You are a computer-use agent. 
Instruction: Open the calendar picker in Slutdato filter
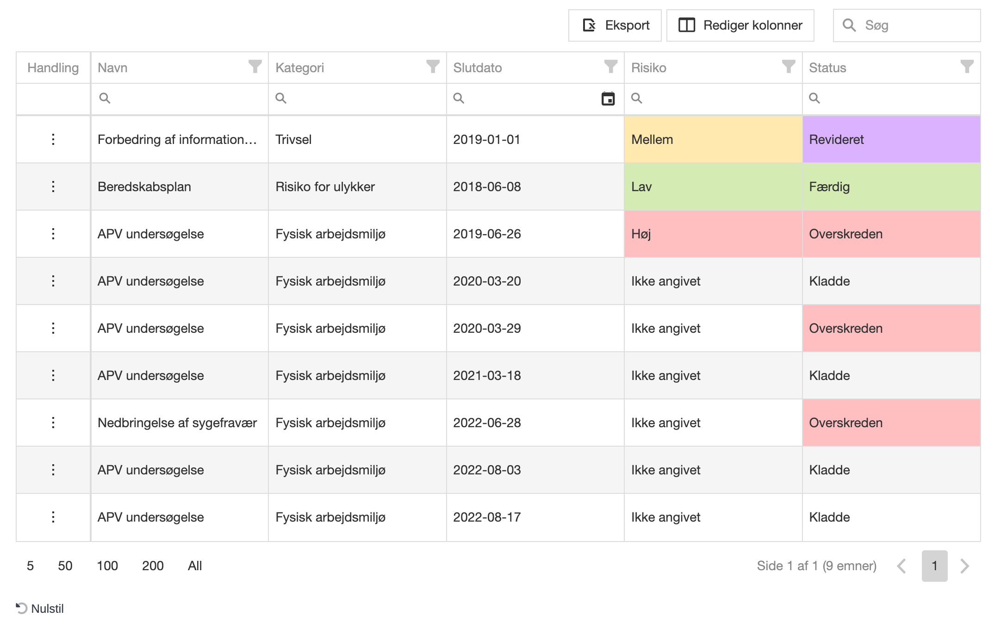(608, 98)
